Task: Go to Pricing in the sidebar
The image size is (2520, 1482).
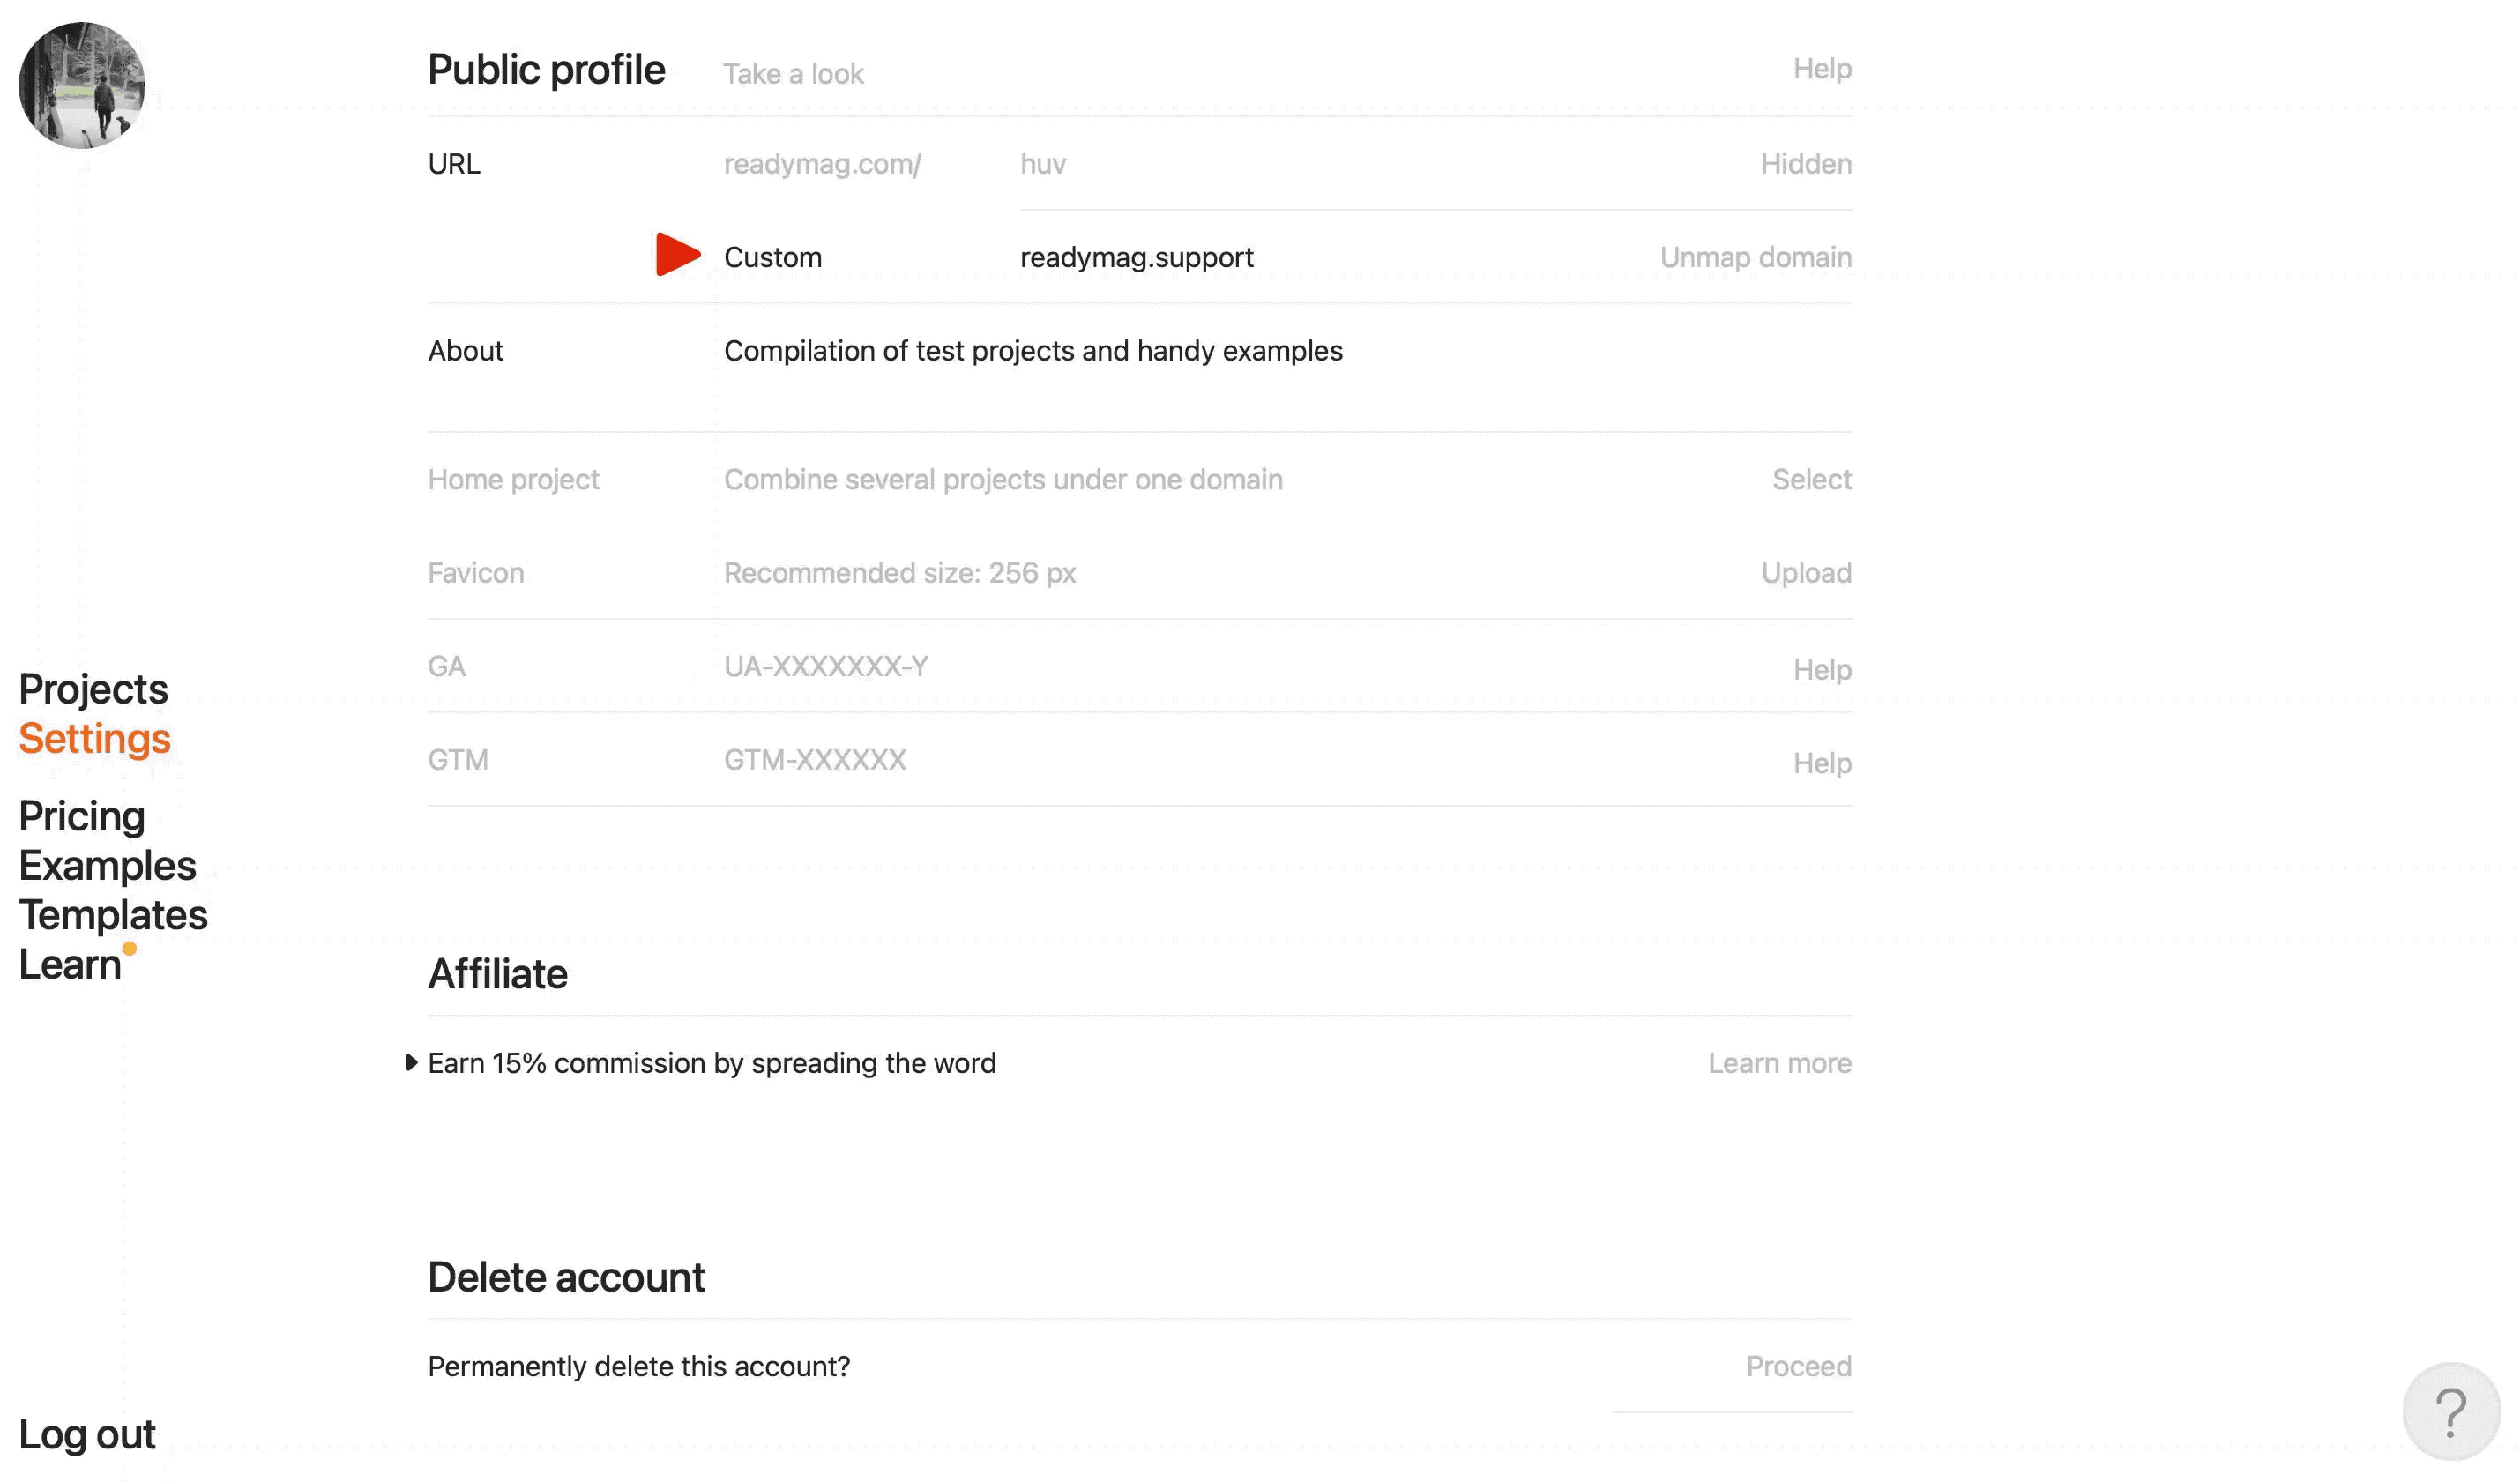Action: [82, 816]
